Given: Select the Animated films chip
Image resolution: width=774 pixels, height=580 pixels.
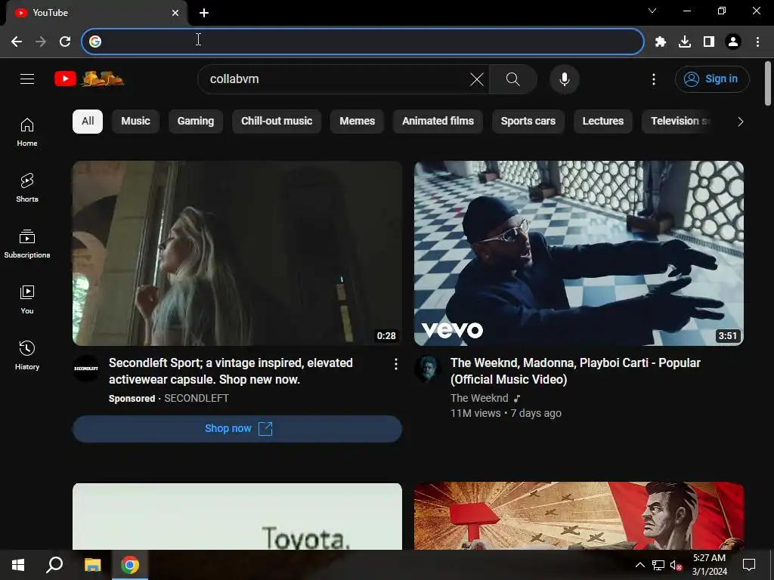Looking at the screenshot, I should pos(438,122).
